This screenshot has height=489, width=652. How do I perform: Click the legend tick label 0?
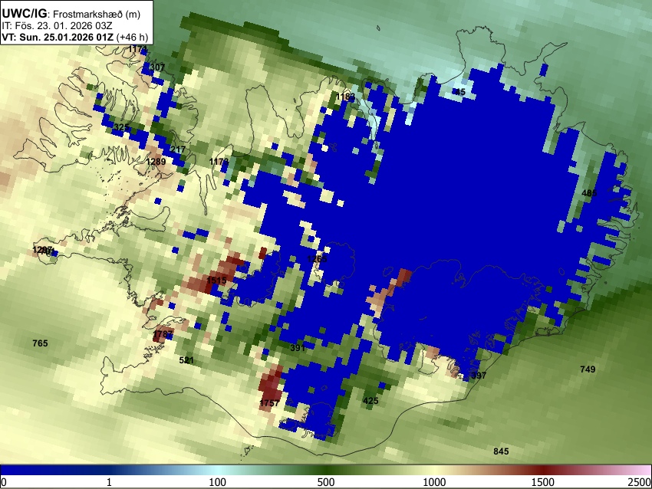4,482
